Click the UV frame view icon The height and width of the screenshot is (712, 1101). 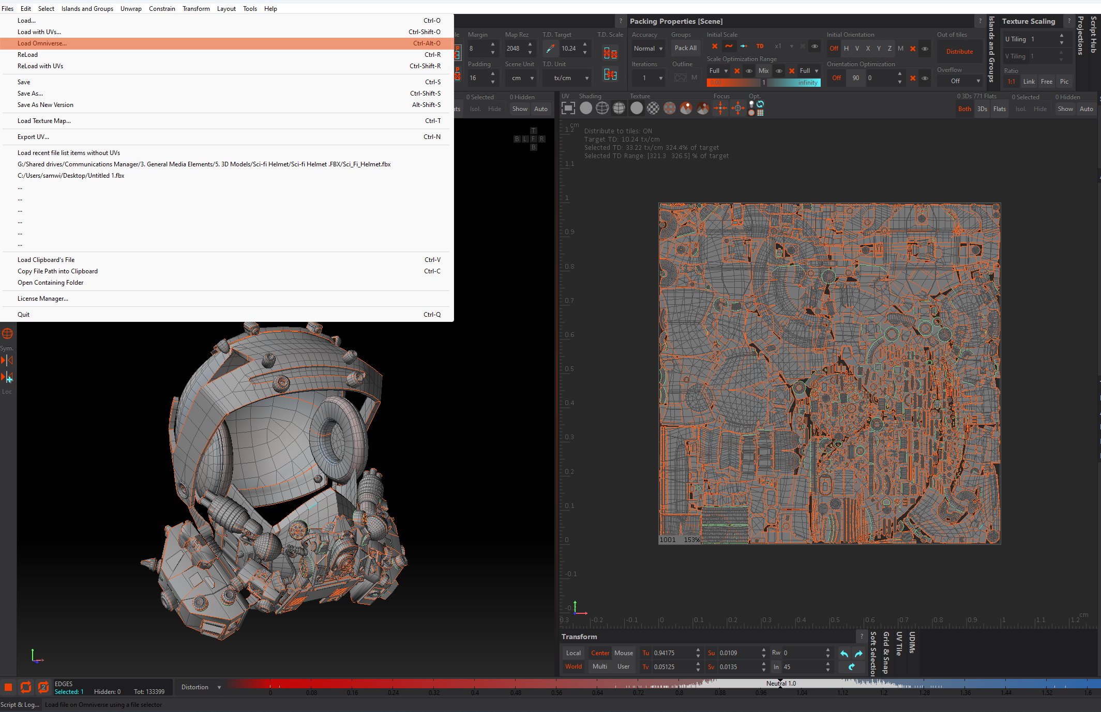pos(568,108)
